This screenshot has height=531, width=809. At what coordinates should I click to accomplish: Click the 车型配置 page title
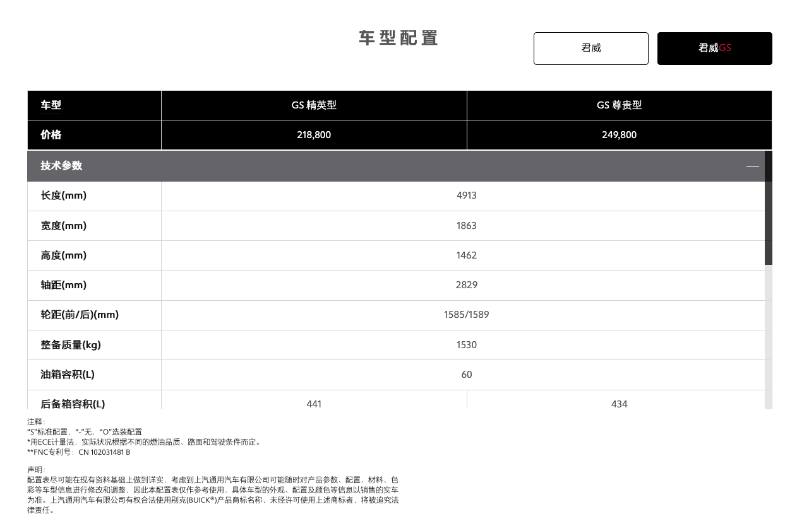coord(399,38)
